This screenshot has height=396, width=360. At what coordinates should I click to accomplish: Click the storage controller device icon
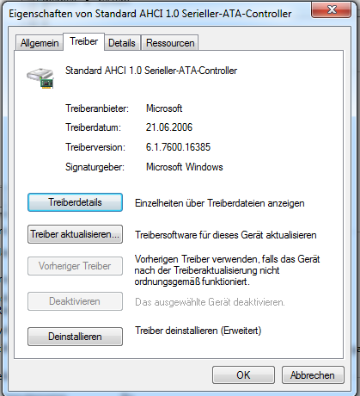coord(40,77)
